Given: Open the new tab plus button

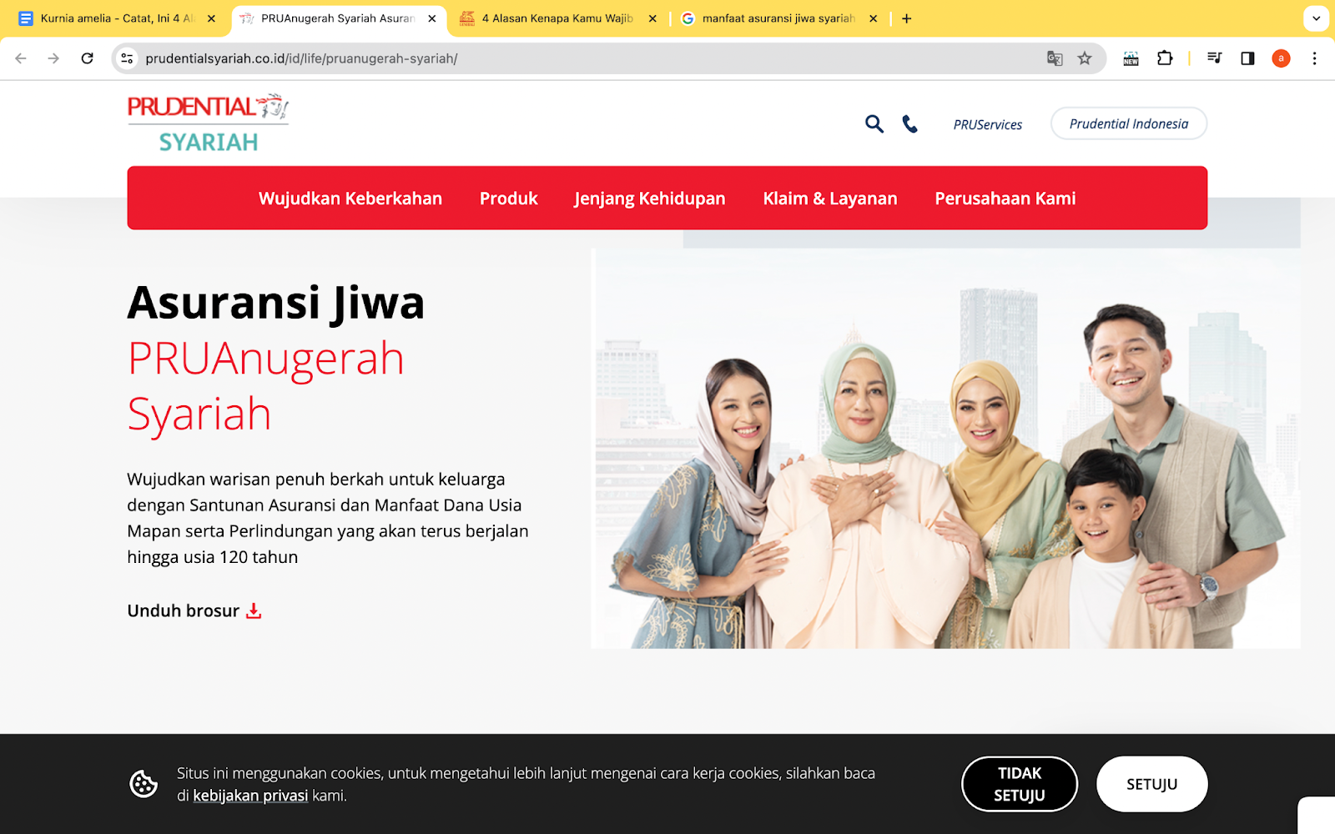Looking at the screenshot, I should [x=907, y=18].
